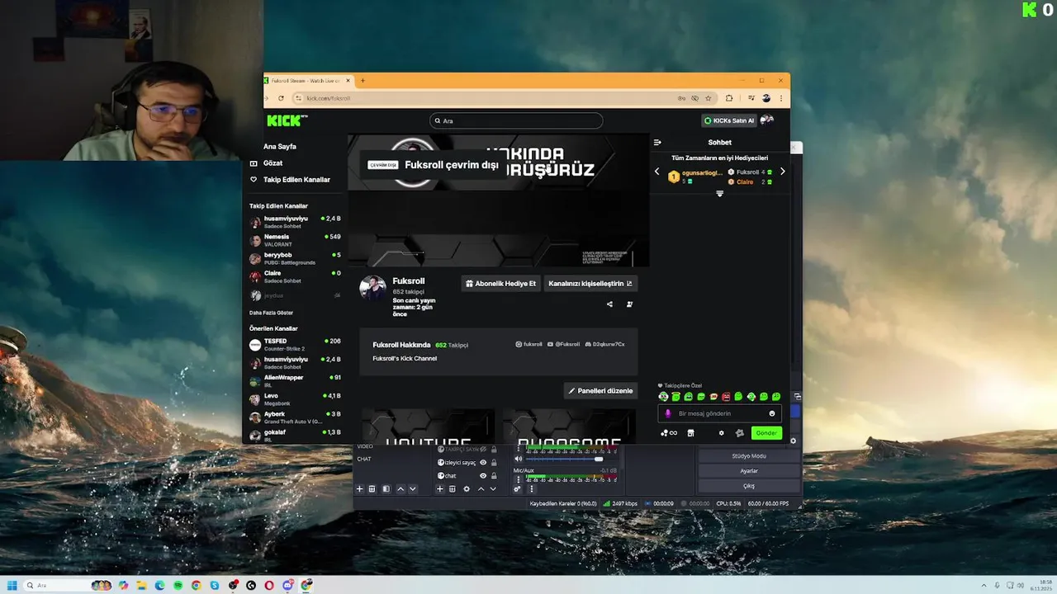
Task: Select the Fuksroll Stream browser tab
Action: click(x=308, y=81)
